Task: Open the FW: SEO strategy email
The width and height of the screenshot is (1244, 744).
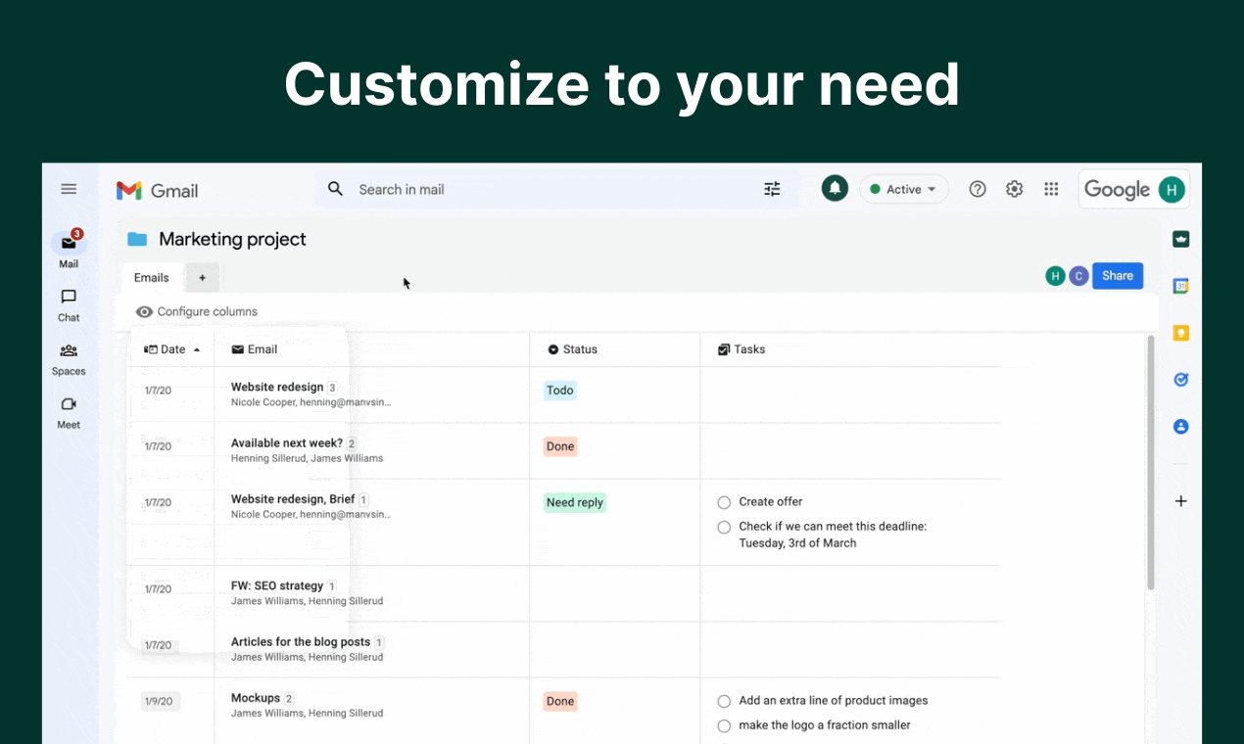Action: point(276,585)
